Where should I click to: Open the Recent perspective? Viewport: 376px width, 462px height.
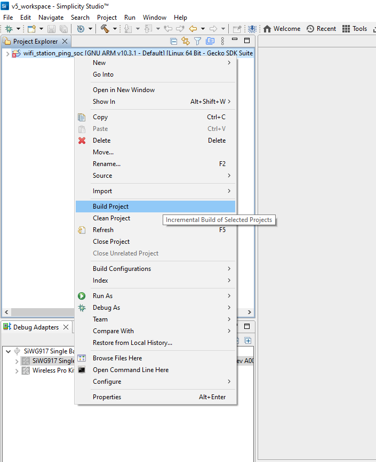coord(321,29)
